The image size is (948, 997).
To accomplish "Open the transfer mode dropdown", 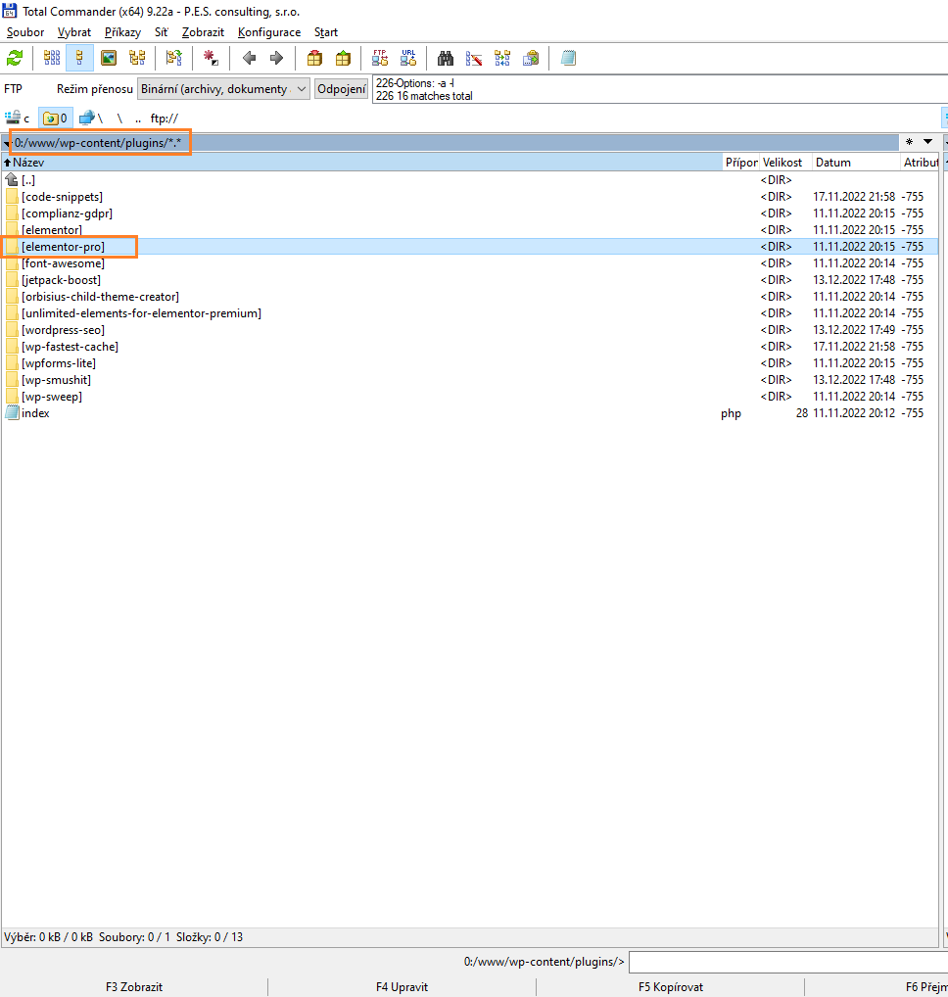I will click(224, 89).
